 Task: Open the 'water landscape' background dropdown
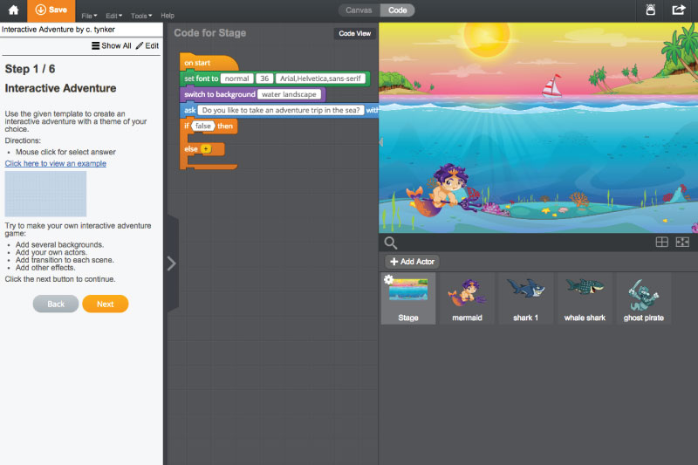(289, 94)
